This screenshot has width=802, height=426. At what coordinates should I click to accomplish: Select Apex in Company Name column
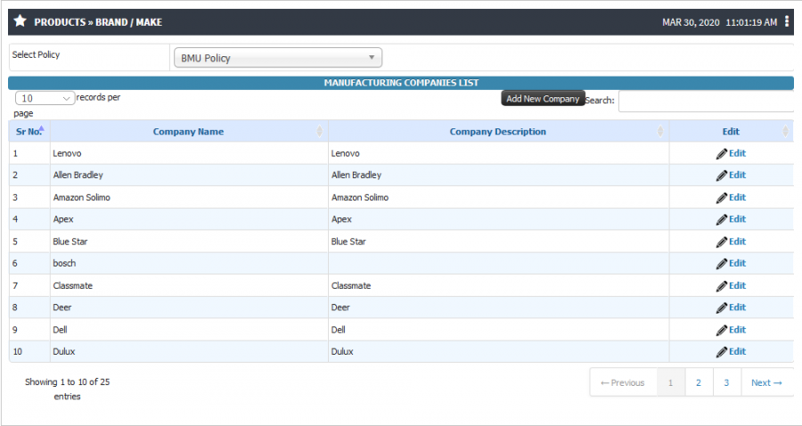click(63, 219)
